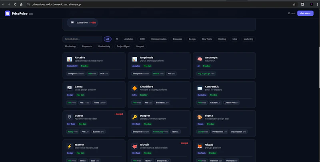Viewport: 320px width, 162px height.
Task: Open the Canva Pro +15% change pill
Action: click(x=82, y=23)
